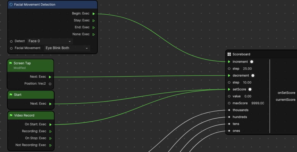297x152 pixels.
Task: Click the decrement exec input port
Action: (x=229, y=76)
